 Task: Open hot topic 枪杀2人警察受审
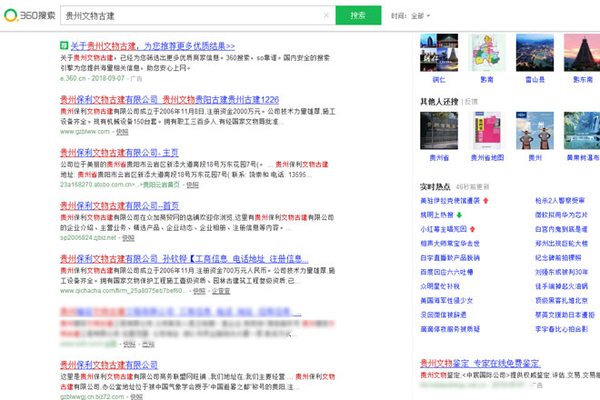tap(560, 201)
